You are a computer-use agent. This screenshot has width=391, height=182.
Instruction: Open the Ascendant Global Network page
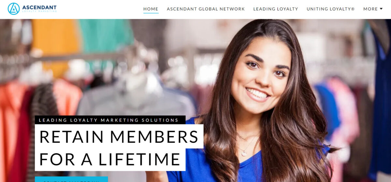pos(206,9)
